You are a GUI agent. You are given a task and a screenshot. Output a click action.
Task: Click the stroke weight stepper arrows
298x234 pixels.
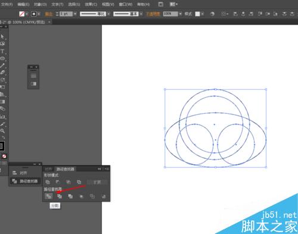(57, 14)
